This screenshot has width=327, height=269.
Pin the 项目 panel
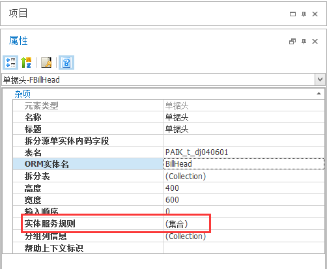coord(304,14)
